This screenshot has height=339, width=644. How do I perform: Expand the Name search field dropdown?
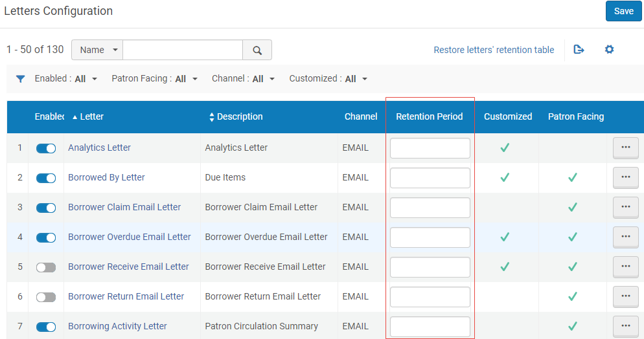tap(97, 50)
